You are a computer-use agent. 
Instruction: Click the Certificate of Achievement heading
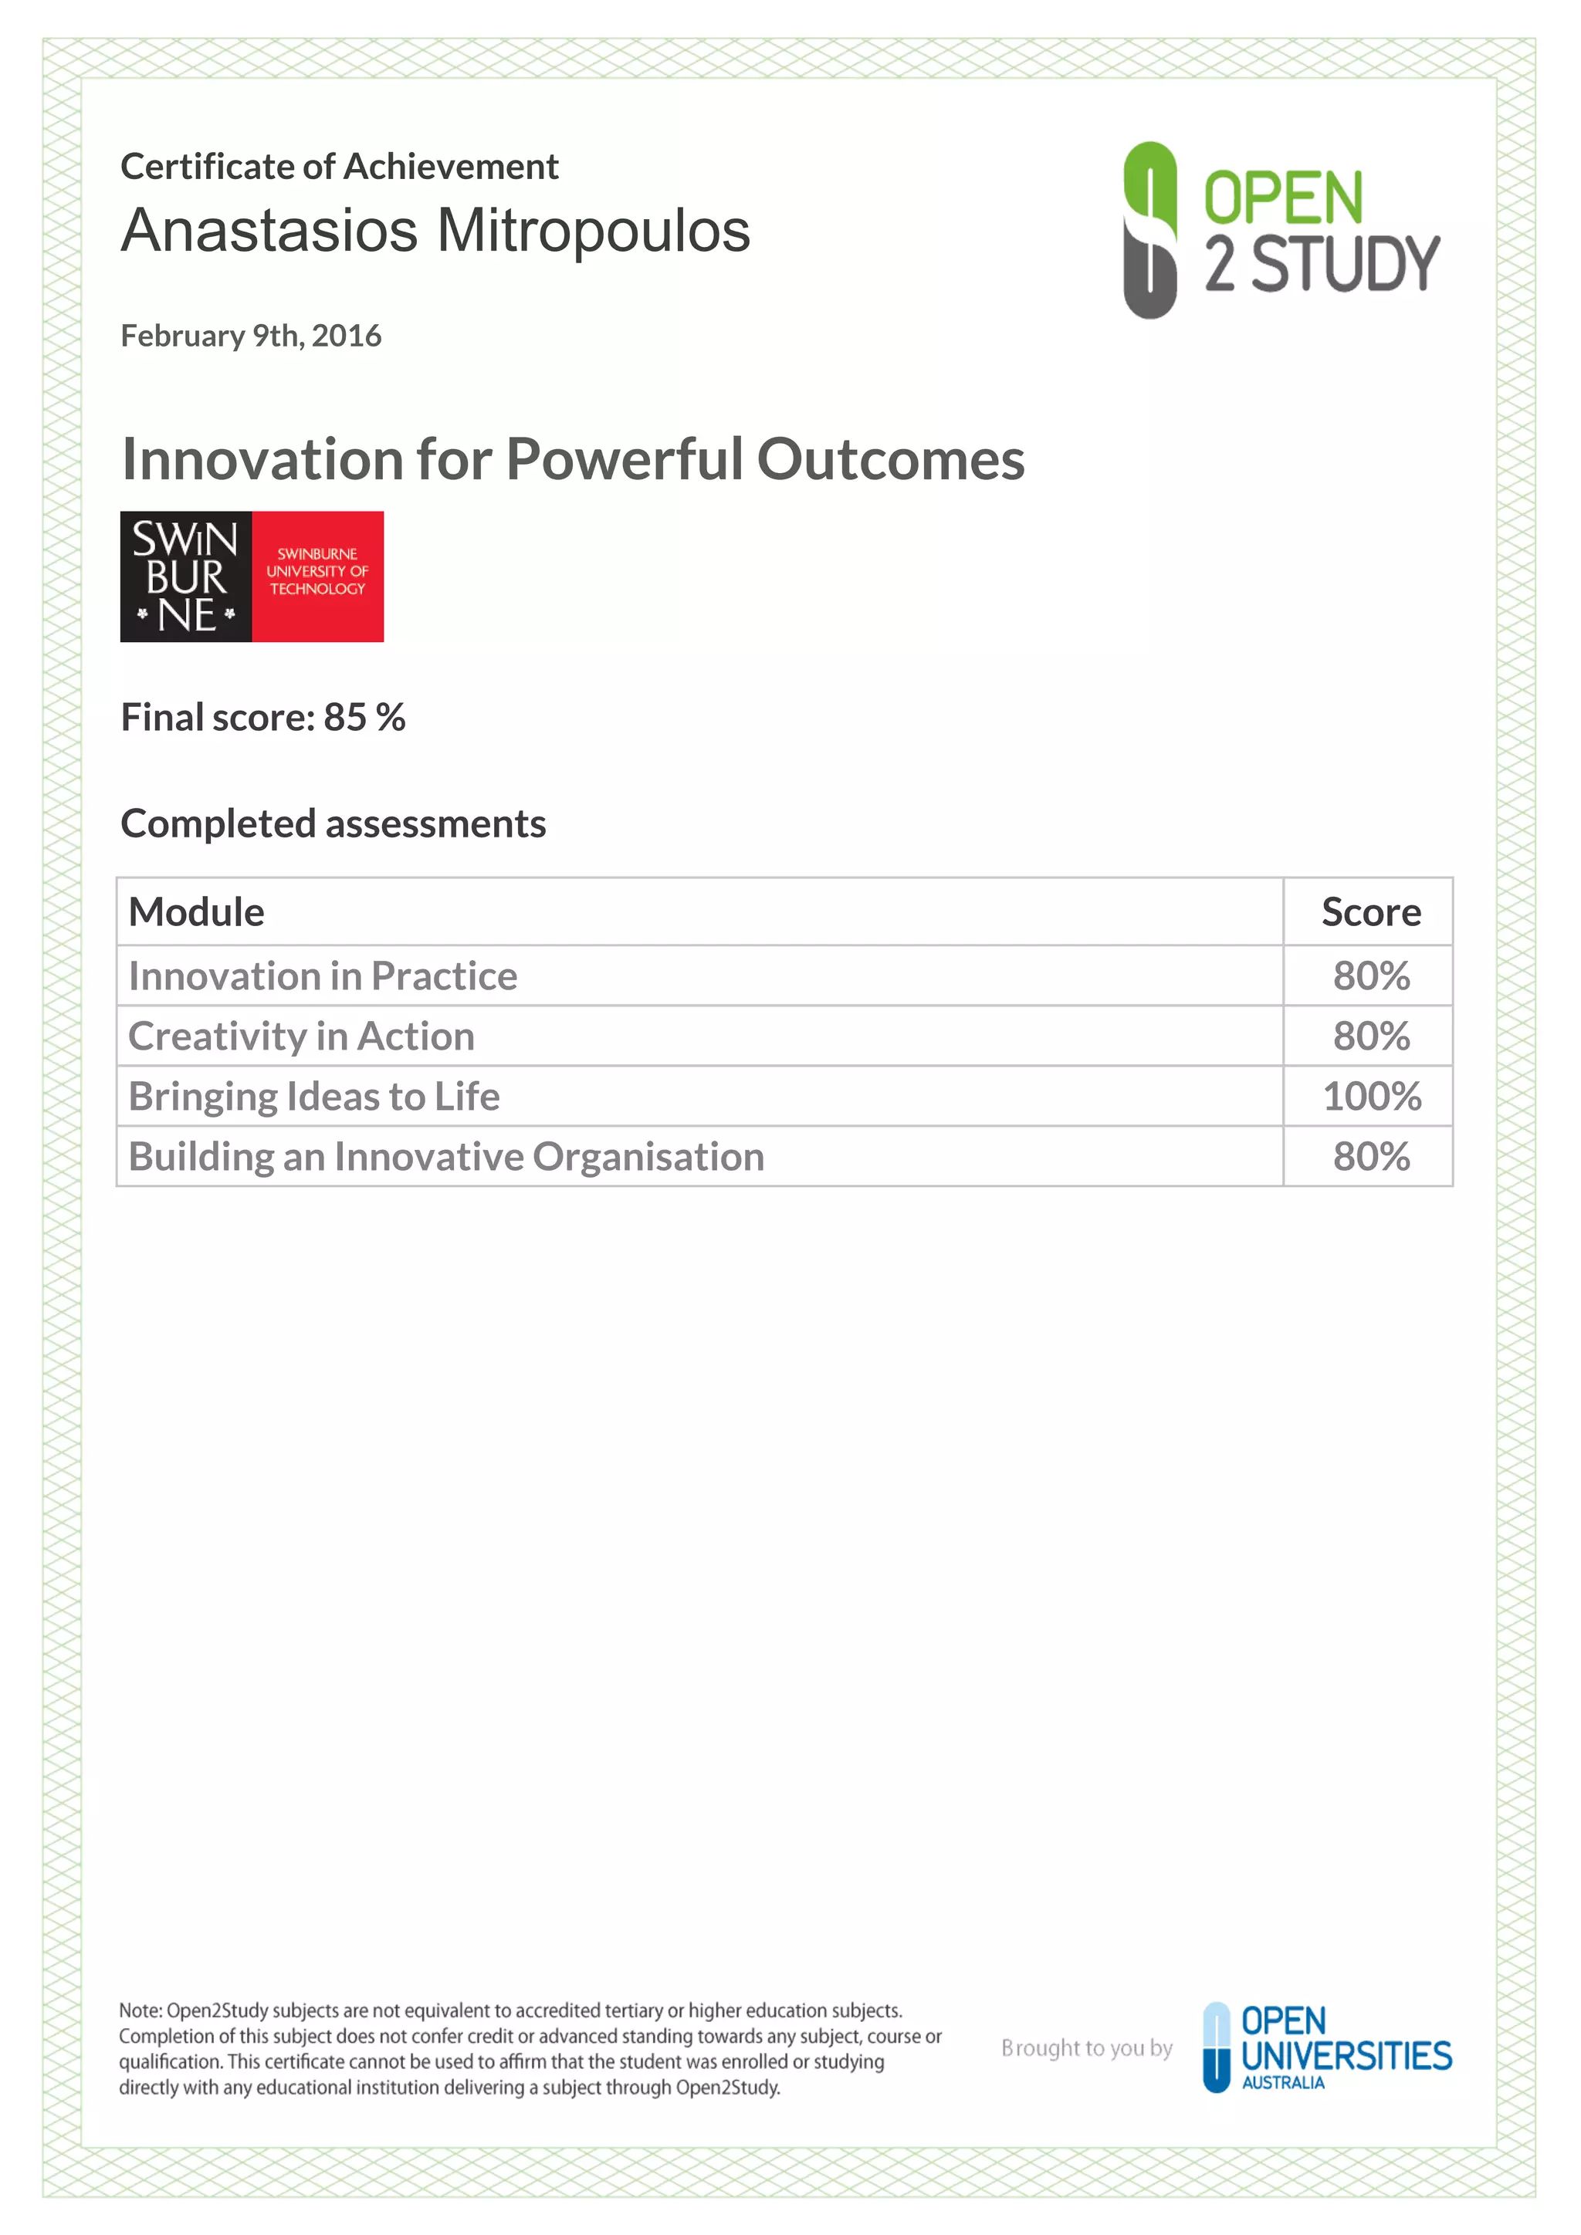[x=339, y=167]
